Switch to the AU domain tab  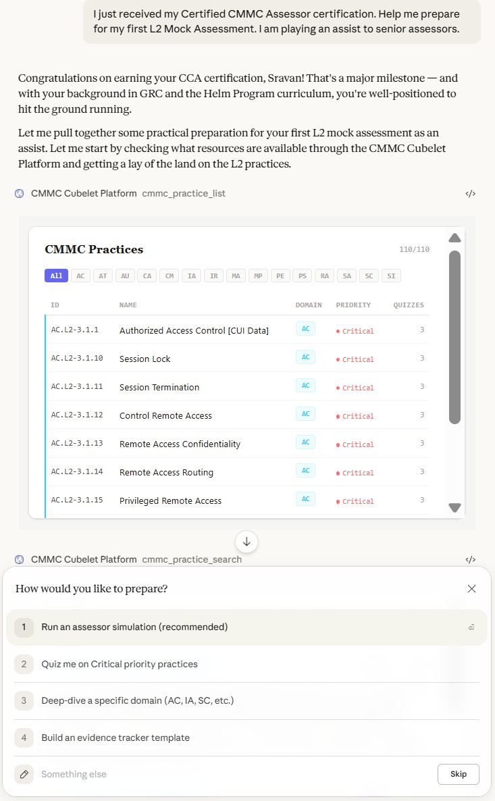point(125,276)
